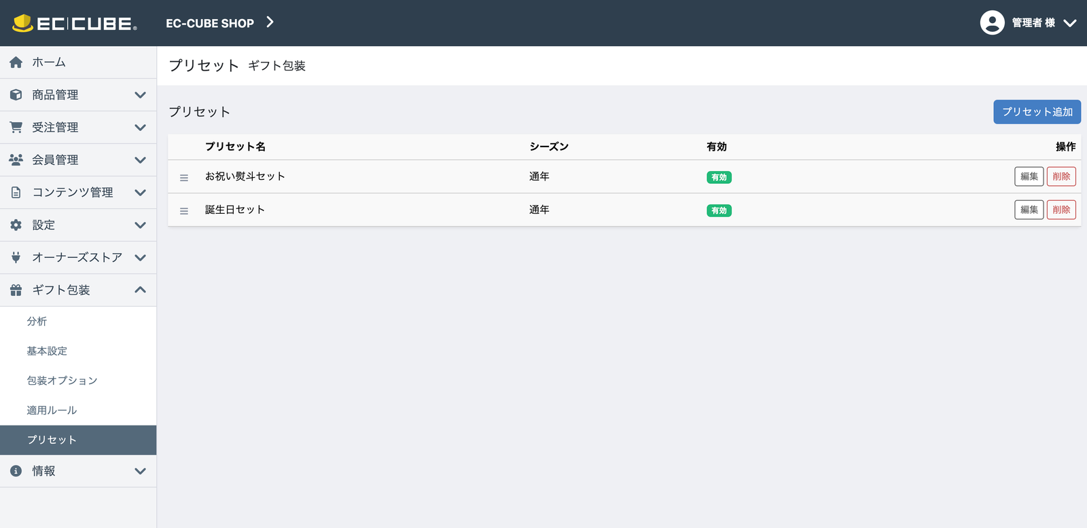This screenshot has height=528, width=1087.
Task: Click the shopping cart order icon
Action: 16,128
